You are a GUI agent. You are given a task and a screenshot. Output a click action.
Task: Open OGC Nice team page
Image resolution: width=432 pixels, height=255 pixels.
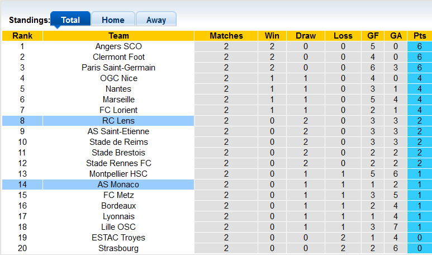[x=118, y=78]
